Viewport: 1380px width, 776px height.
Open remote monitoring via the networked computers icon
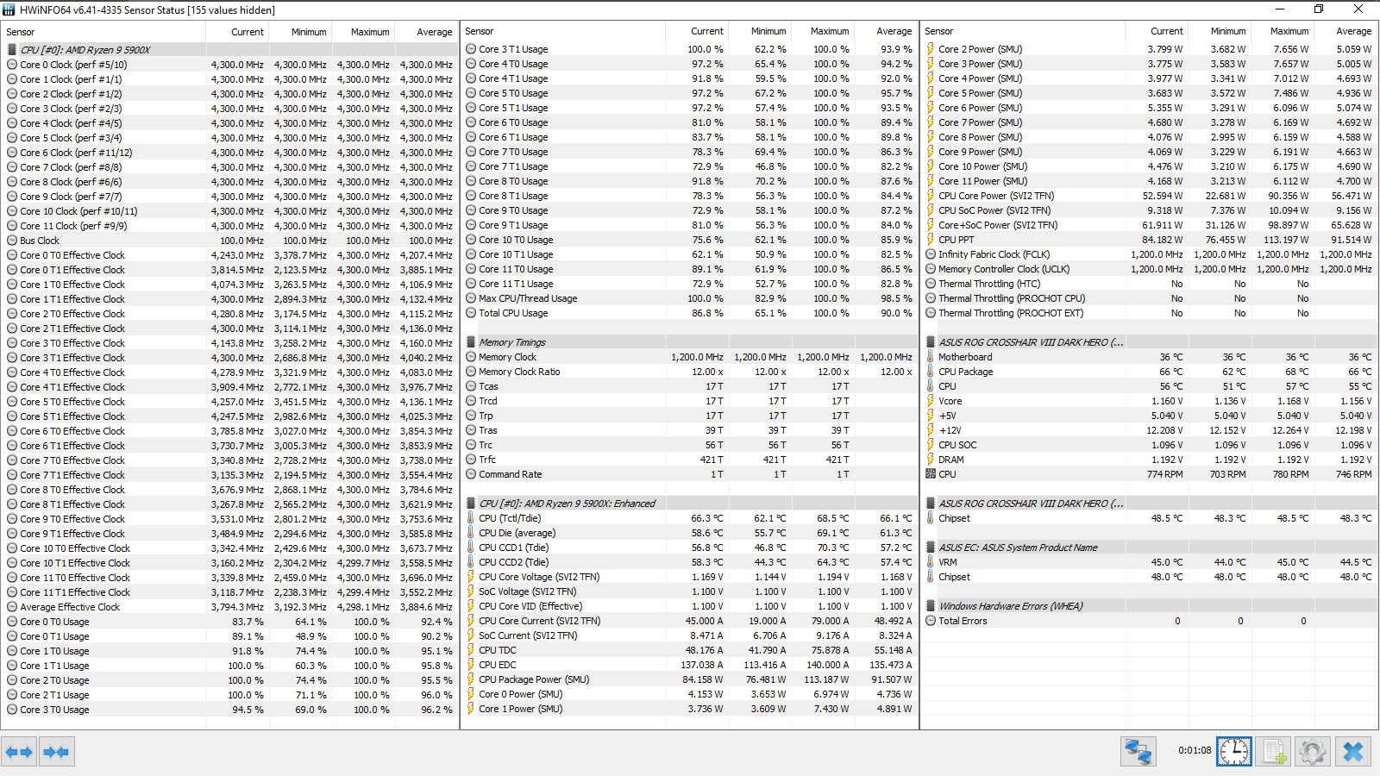coord(1138,752)
